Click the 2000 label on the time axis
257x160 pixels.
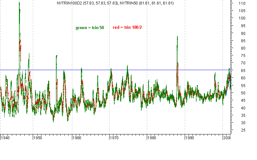pos(227,138)
